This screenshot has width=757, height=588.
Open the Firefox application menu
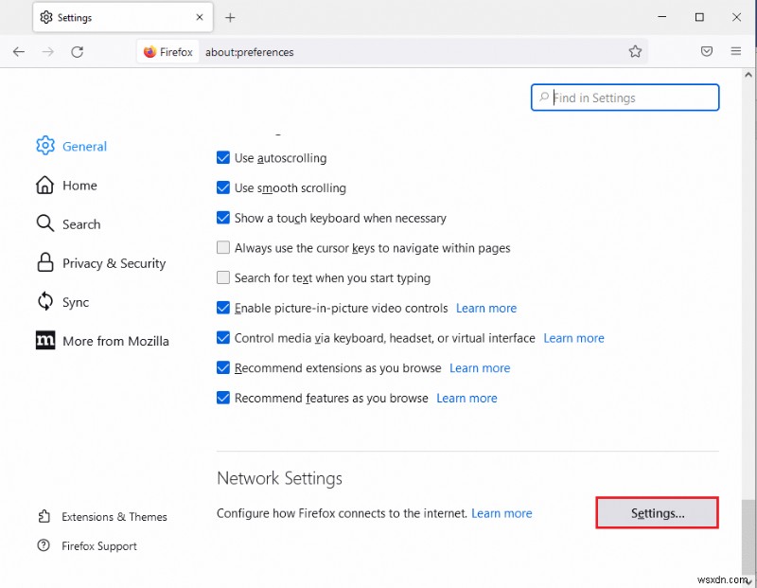[736, 52]
